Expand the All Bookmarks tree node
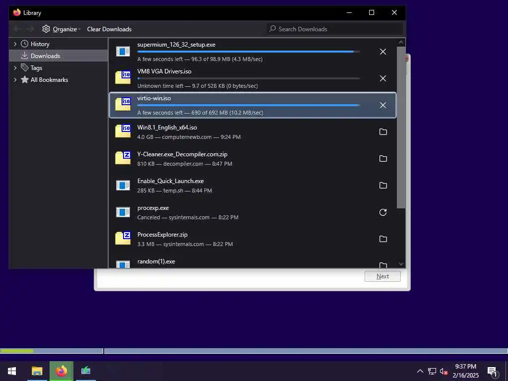 [x=15, y=80]
